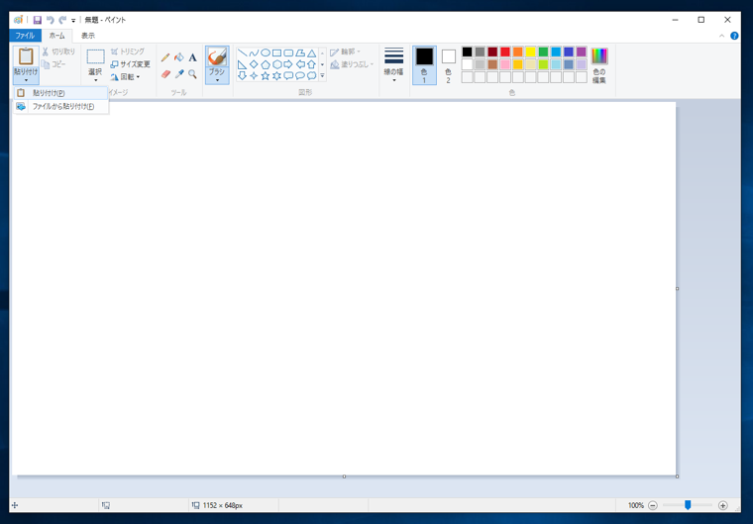Expand the full shapes gallery
Image resolution: width=753 pixels, height=524 pixels.
pos(322,76)
